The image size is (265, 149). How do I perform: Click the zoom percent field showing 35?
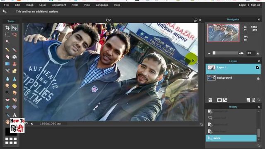click(x=251, y=53)
